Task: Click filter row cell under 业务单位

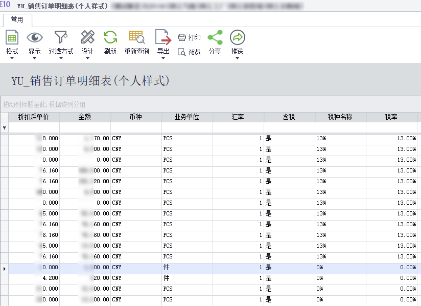Action: [x=187, y=128]
